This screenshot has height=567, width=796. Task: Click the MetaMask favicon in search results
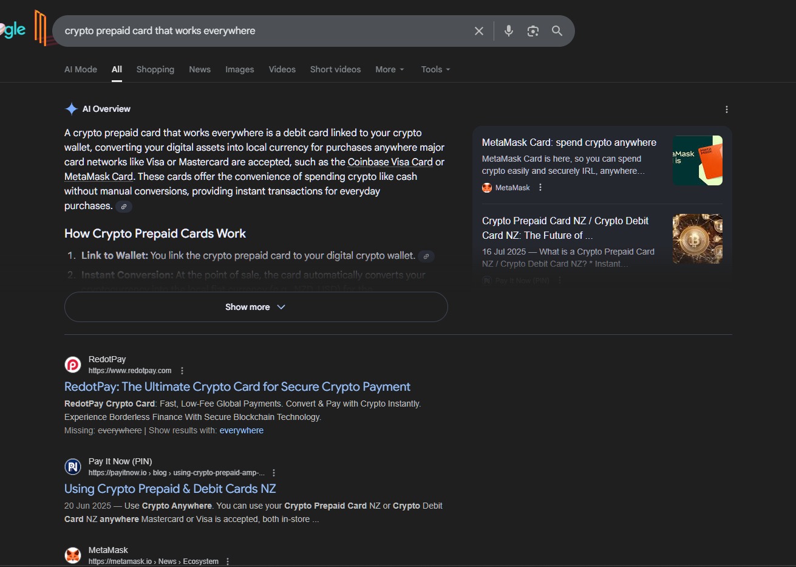click(73, 555)
